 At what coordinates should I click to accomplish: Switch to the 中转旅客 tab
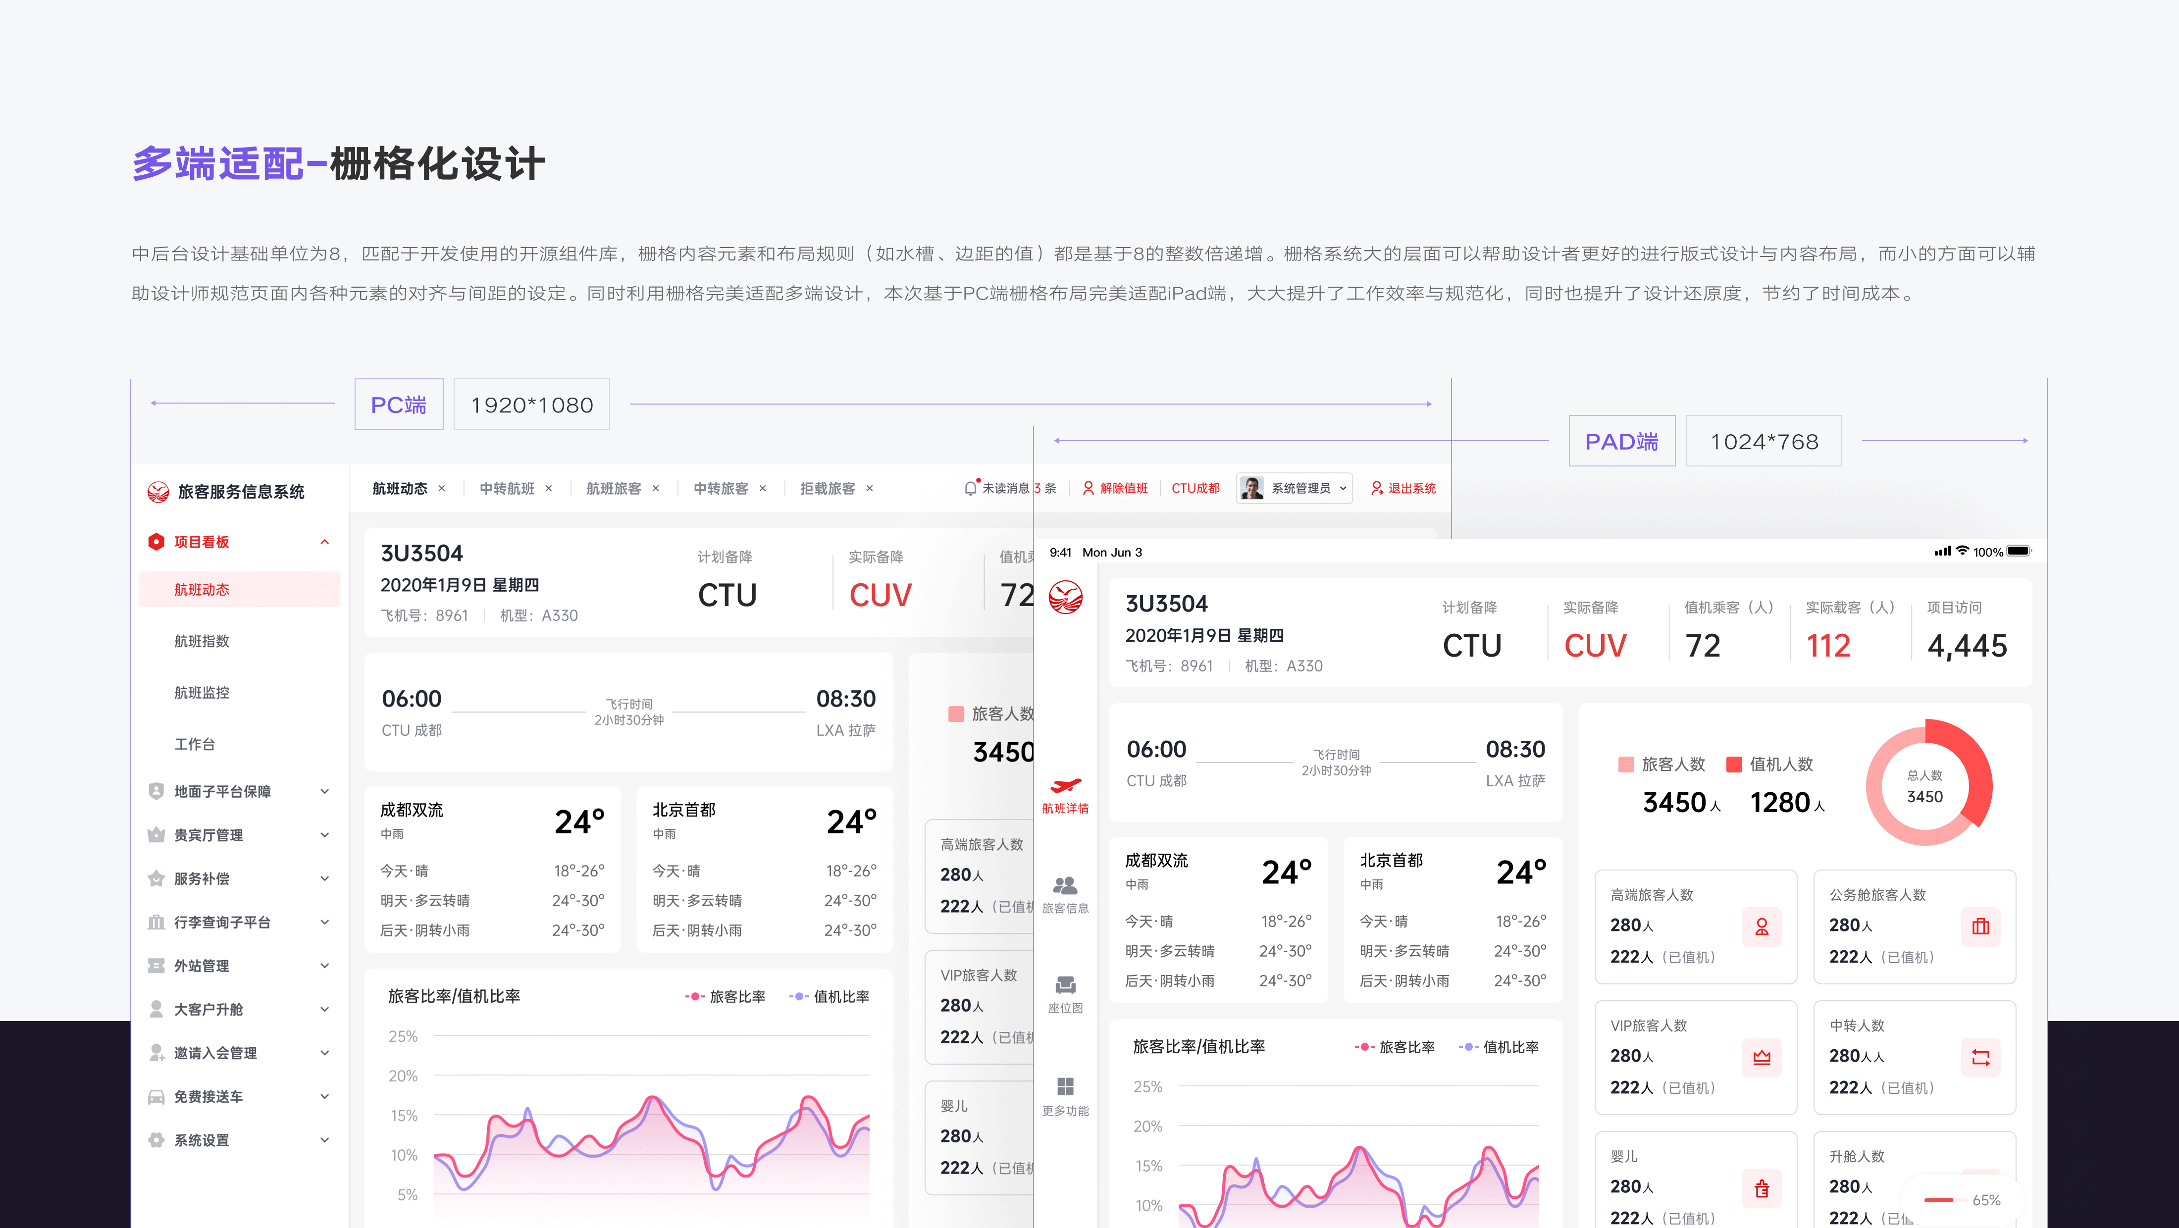721,489
